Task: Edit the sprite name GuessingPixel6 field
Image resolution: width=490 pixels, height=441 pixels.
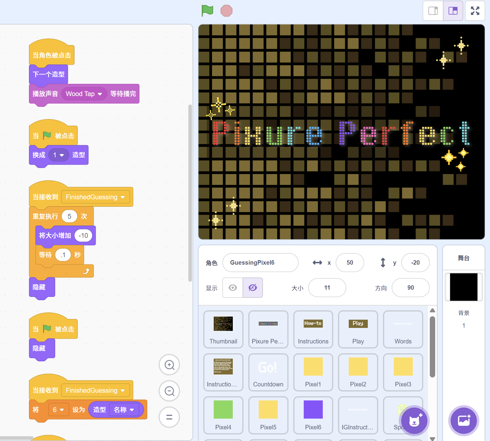Action: 260,263
